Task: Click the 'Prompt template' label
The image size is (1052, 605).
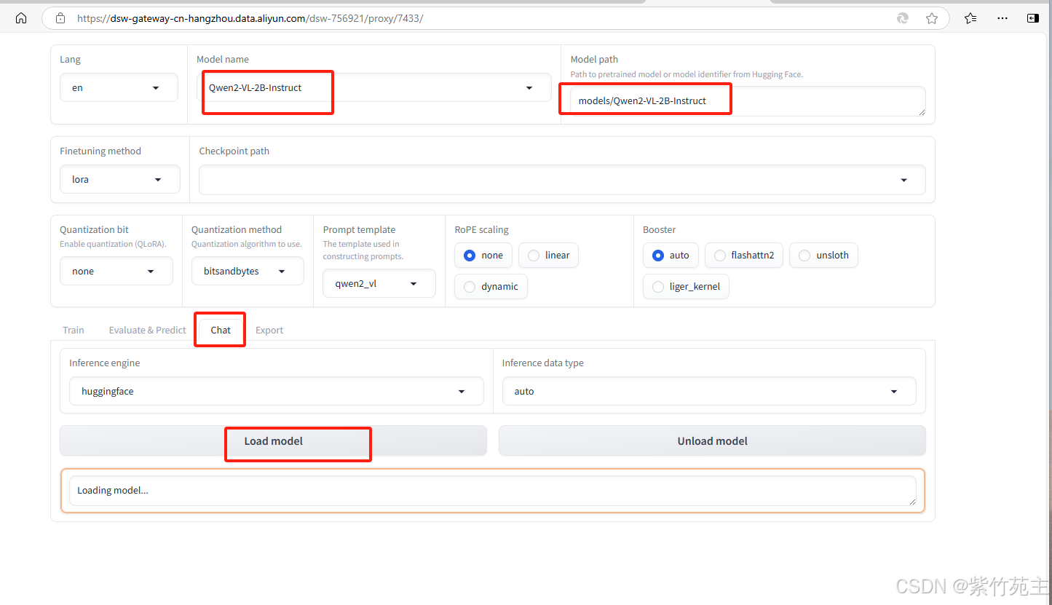Action: tap(360, 230)
